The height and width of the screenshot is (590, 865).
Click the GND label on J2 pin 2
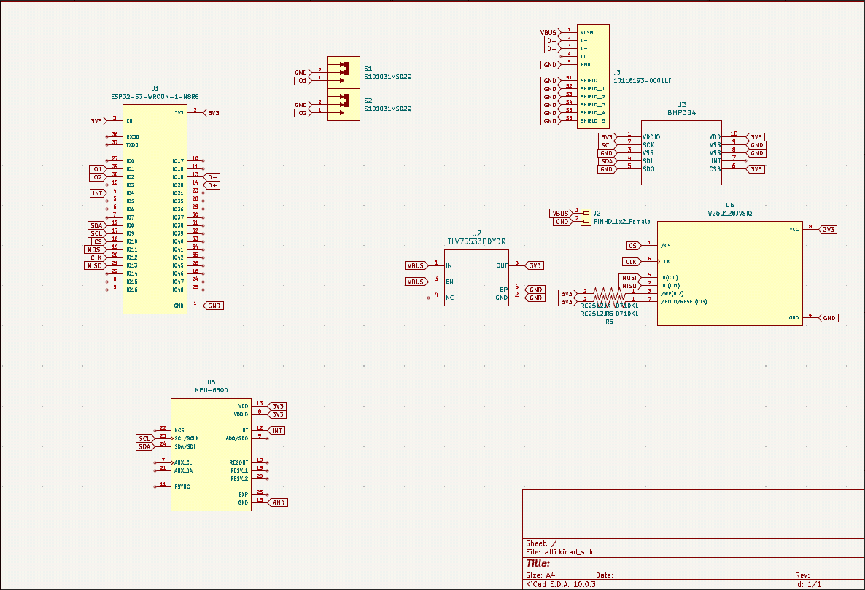pos(562,222)
